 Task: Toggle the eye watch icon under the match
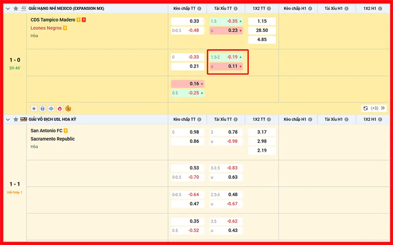click(x=51, y=108)
